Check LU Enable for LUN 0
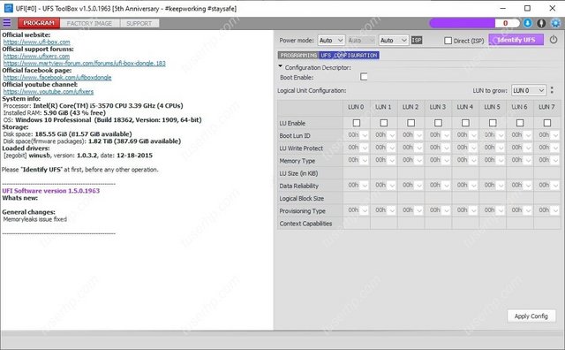 357,123
